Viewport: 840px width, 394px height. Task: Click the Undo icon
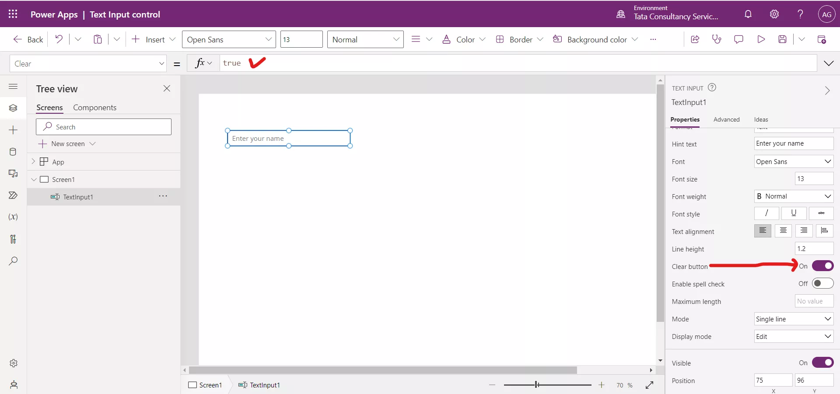coord(59,39)
